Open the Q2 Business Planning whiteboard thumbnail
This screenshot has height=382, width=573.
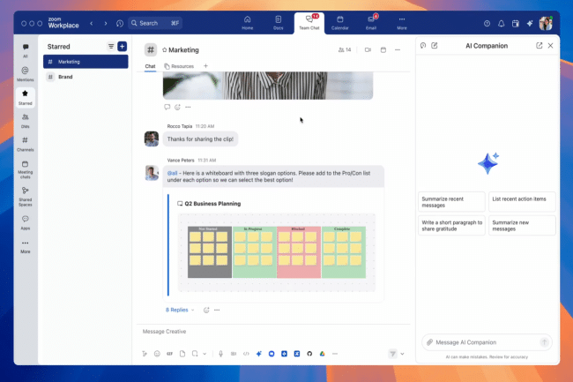coord(276,252)
